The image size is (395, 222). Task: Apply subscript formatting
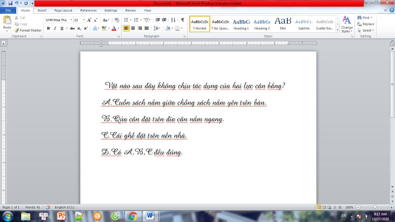pyautogui.click(x=79, y=29)
